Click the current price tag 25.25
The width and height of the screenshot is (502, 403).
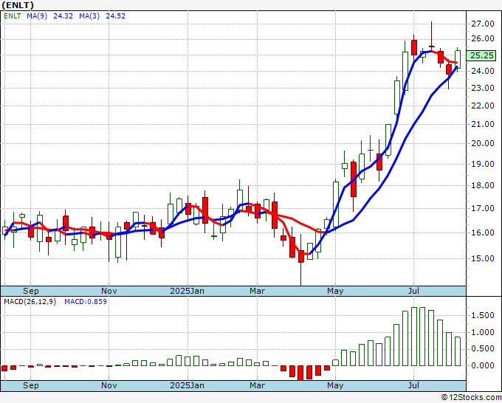pos(481,55)
